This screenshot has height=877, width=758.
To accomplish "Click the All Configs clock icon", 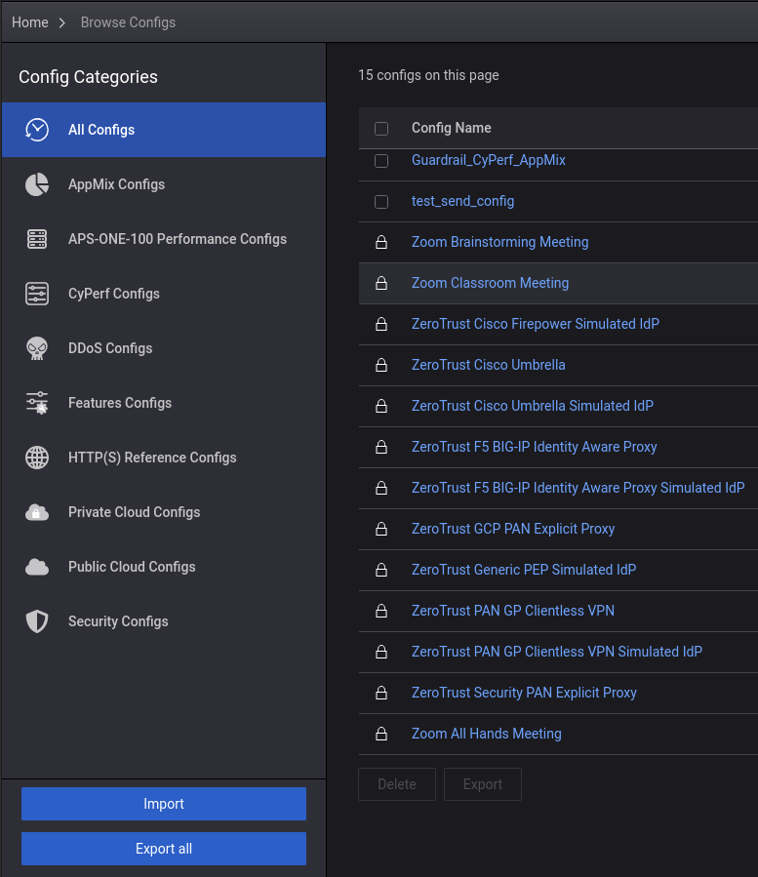I will point(37,130).
